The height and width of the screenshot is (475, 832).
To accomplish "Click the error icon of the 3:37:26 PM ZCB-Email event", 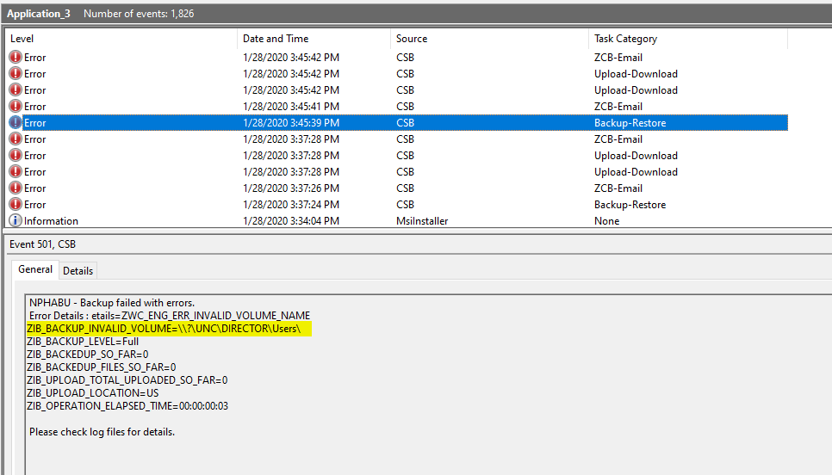I will tap(16, 188).
